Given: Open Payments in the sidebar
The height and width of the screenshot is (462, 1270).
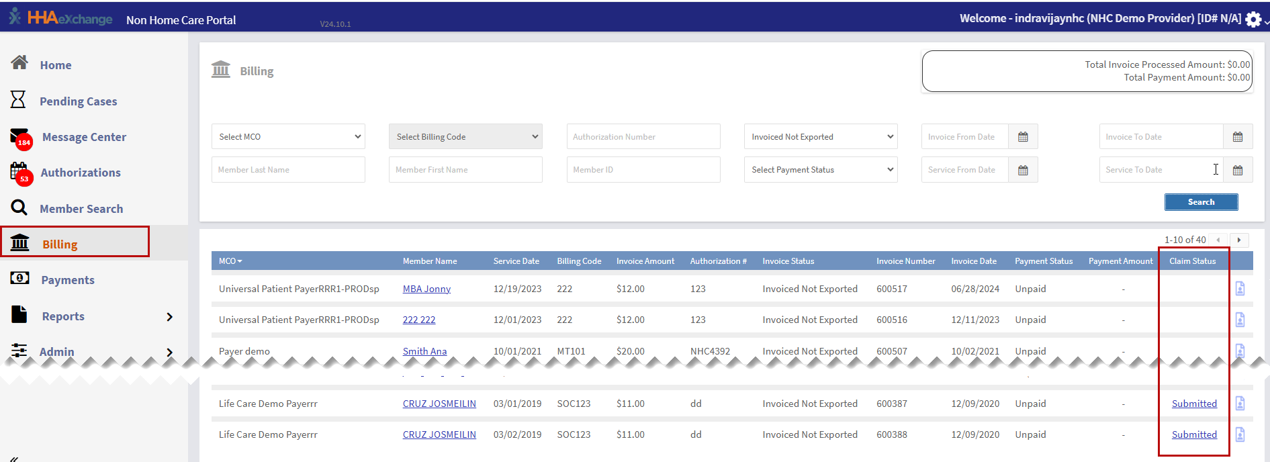Looking at the screenshot, I should pyautogui.click(x=68, y=280).
